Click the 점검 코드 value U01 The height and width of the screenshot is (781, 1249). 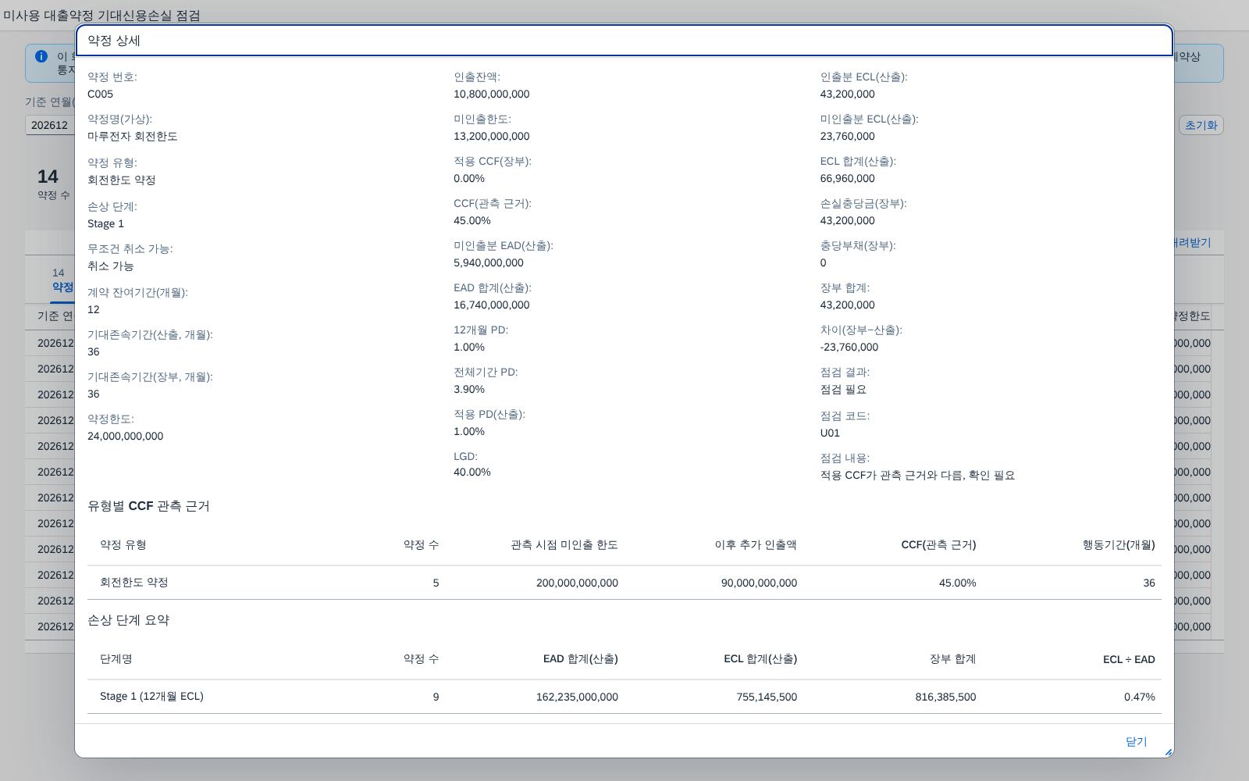(830, 433)
